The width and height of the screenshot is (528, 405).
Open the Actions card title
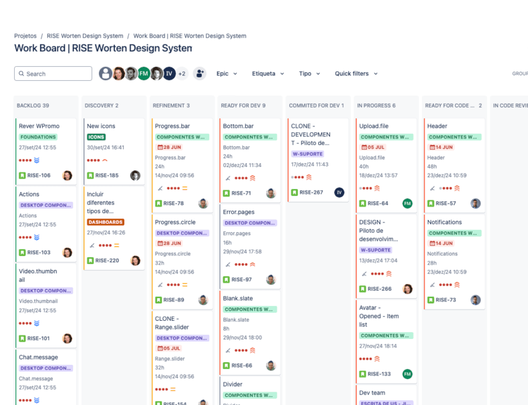[29, 194]
